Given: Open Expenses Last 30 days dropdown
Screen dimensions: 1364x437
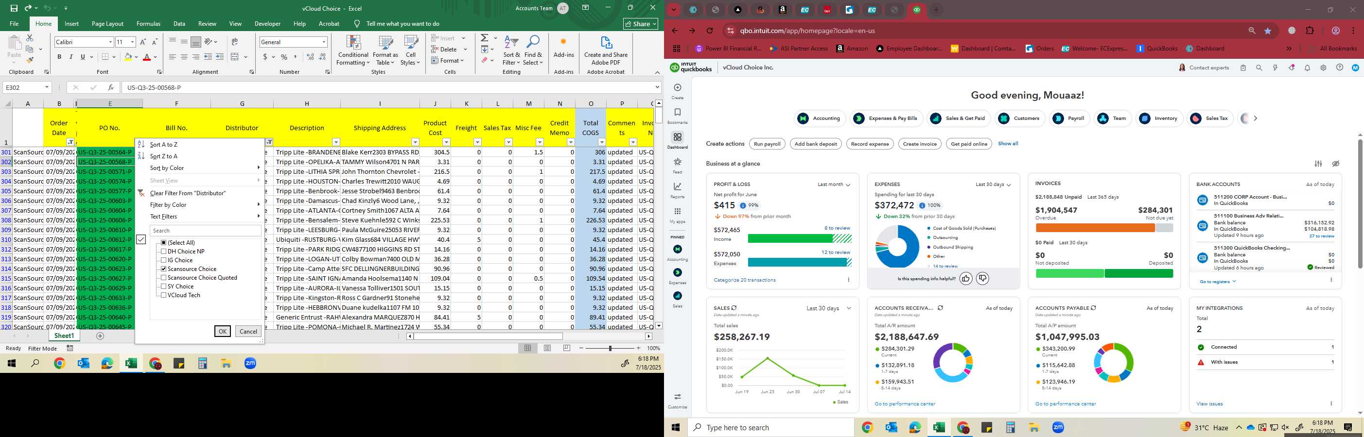Looking at the screenshot, I should coord(994,184).
